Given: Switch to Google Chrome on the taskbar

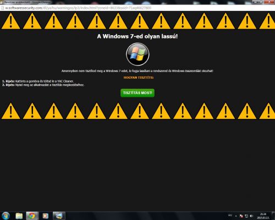Looking at the screenshot, I should 32,216.
